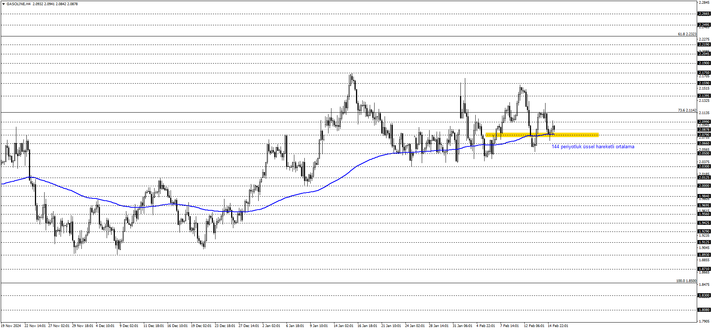The width and height of the screenshot is (712, 330).
Task: Click the 1.8710 horizontal line price label
Action: pos(704,269)
